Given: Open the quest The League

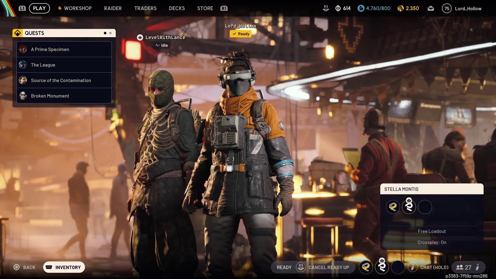Looking at the screenshot, I should pos(64,65).
